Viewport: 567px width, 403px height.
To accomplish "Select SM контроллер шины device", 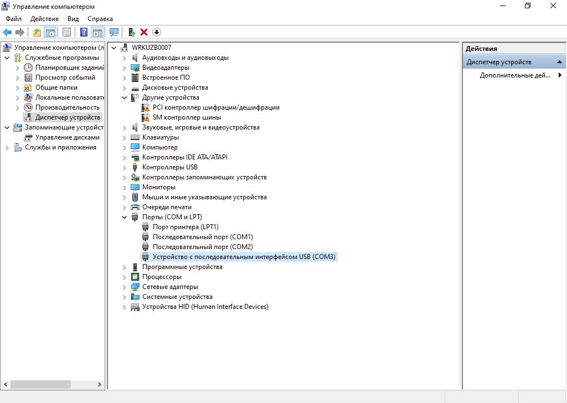I will 187,117.
